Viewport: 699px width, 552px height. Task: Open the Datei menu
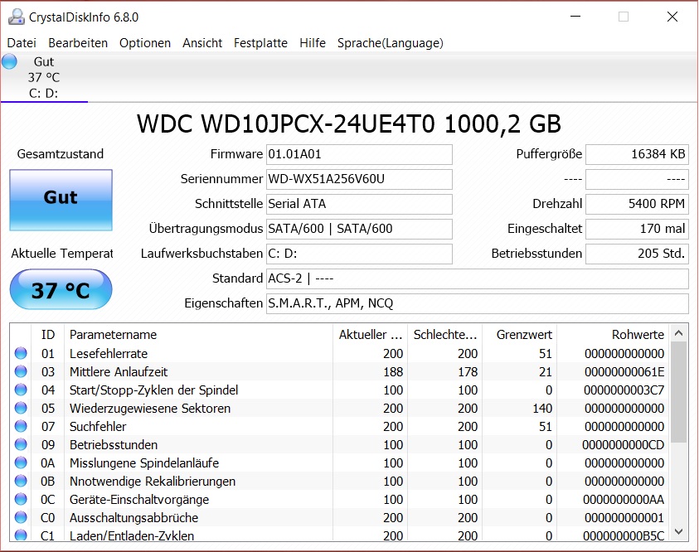point(22,43)
